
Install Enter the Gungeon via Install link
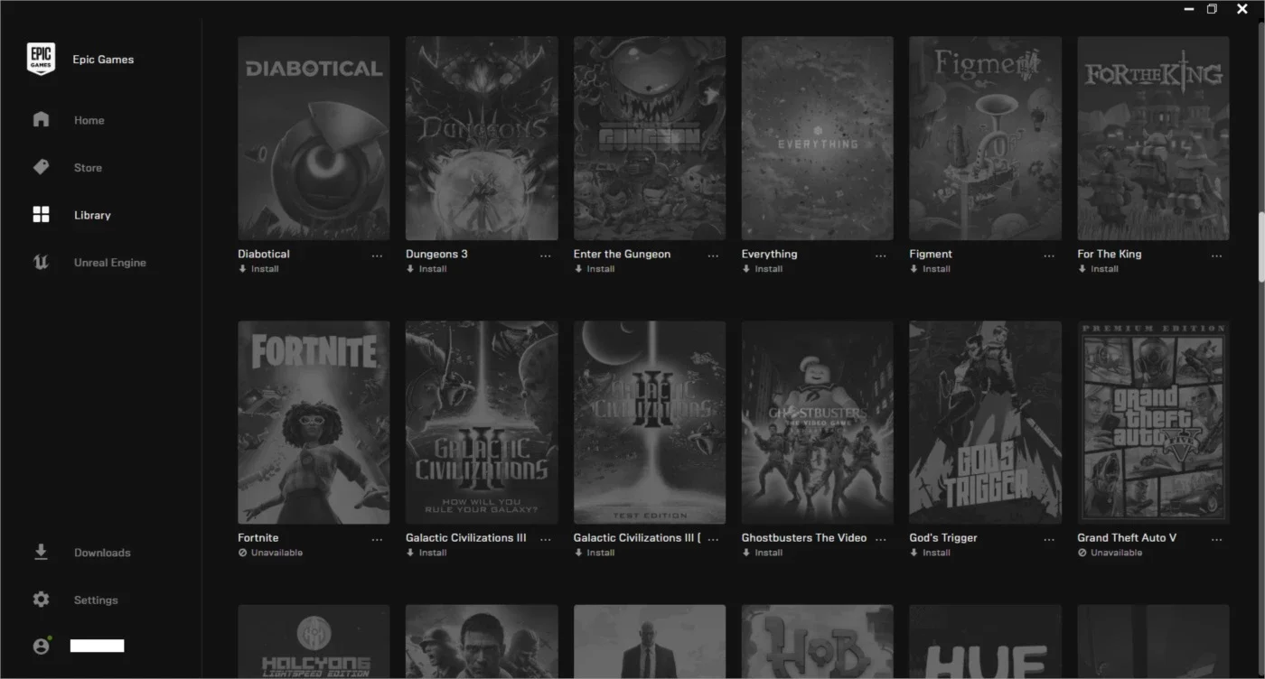[601, 269]
